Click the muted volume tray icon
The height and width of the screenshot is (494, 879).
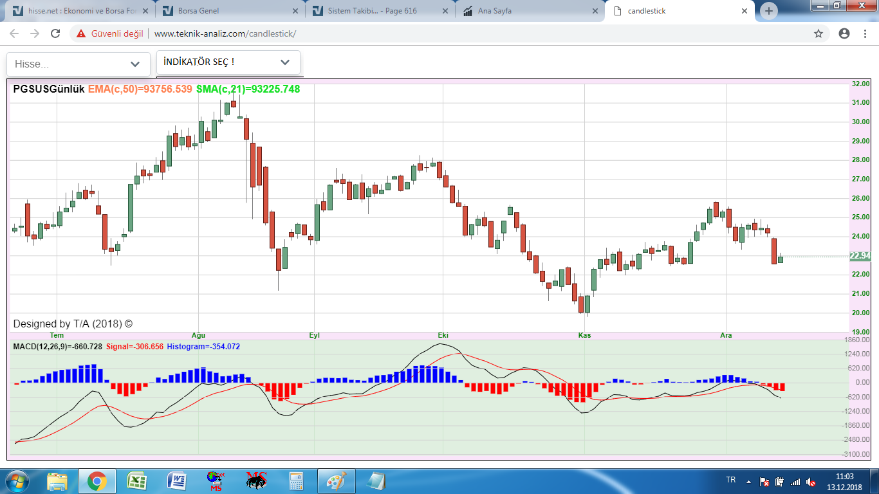811,481
